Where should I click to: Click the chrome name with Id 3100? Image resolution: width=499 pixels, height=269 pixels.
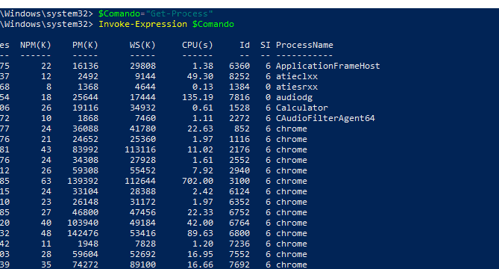point(292,181)
